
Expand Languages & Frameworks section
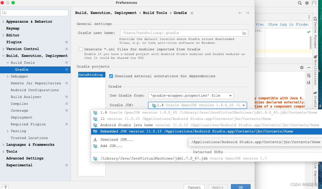pos(3,145)
